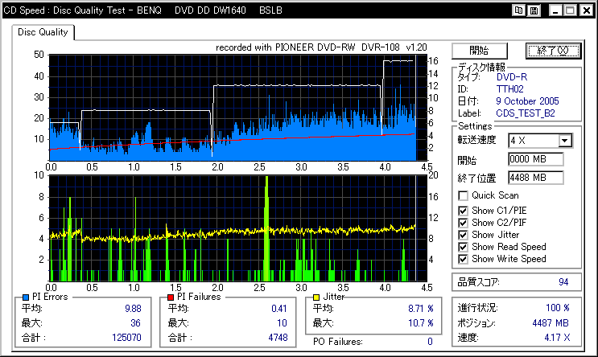Minimize the CD Speed window
Viewport: 598px width, 357px height.
click(555, 10)
